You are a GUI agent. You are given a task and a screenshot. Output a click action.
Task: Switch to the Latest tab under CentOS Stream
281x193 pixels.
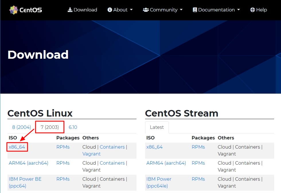point(157,127)
